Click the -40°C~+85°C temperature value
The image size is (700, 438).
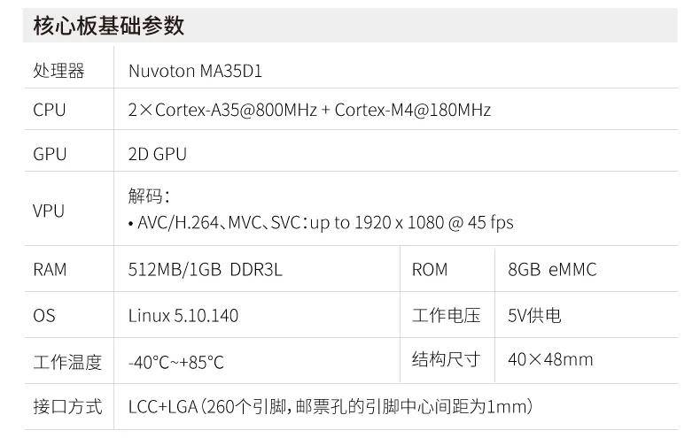point(176,362)
